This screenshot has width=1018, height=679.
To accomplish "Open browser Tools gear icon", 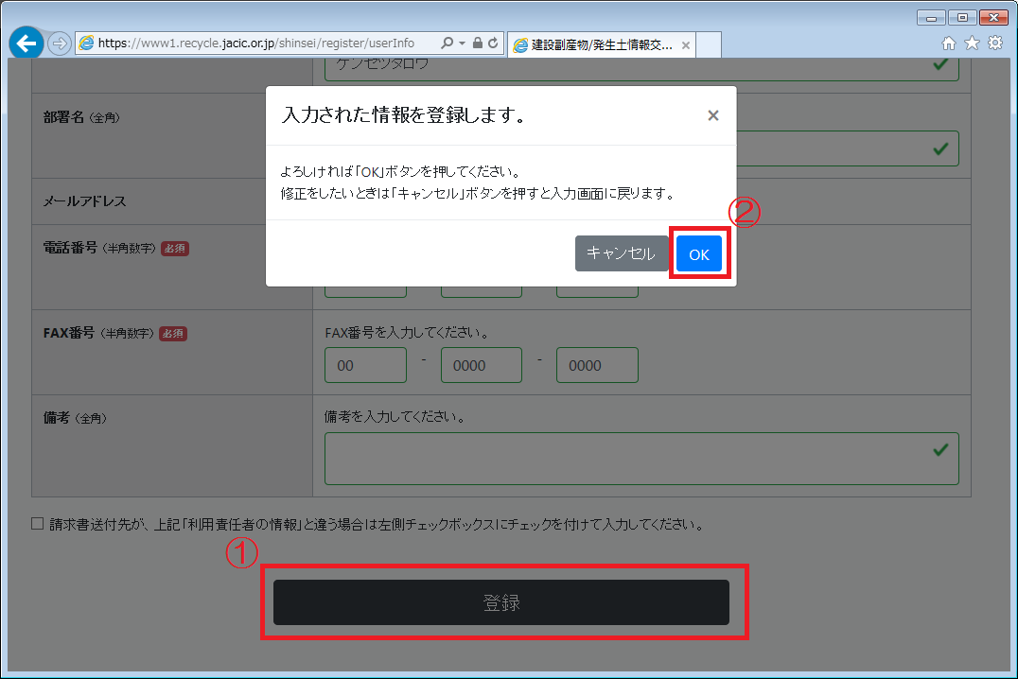I will (995, 43).
